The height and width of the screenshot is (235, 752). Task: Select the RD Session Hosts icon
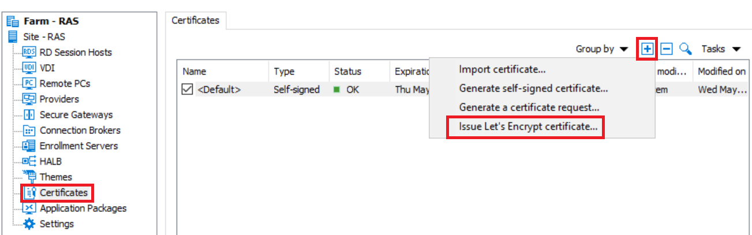click(29, 52)
